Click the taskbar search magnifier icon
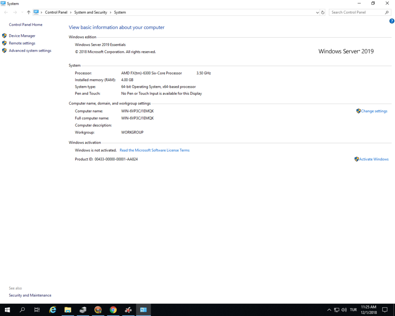The image size is (395, 316). pyautogui.click(x=22, y=310)
